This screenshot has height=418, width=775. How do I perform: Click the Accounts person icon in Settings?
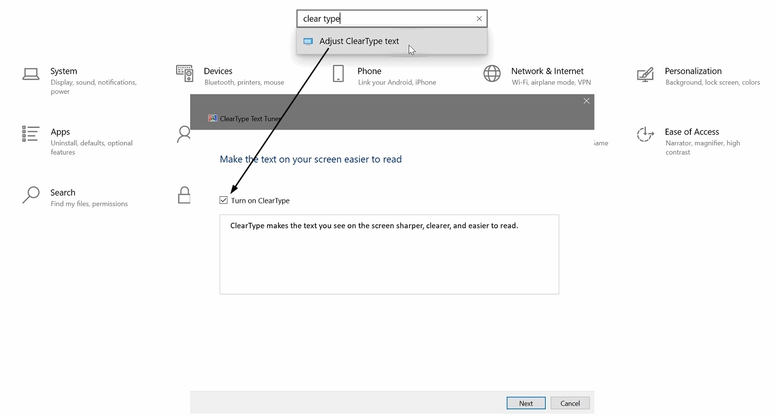184,134
